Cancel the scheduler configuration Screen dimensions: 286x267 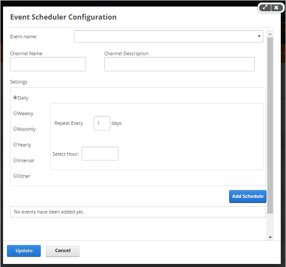coord(62,251)
